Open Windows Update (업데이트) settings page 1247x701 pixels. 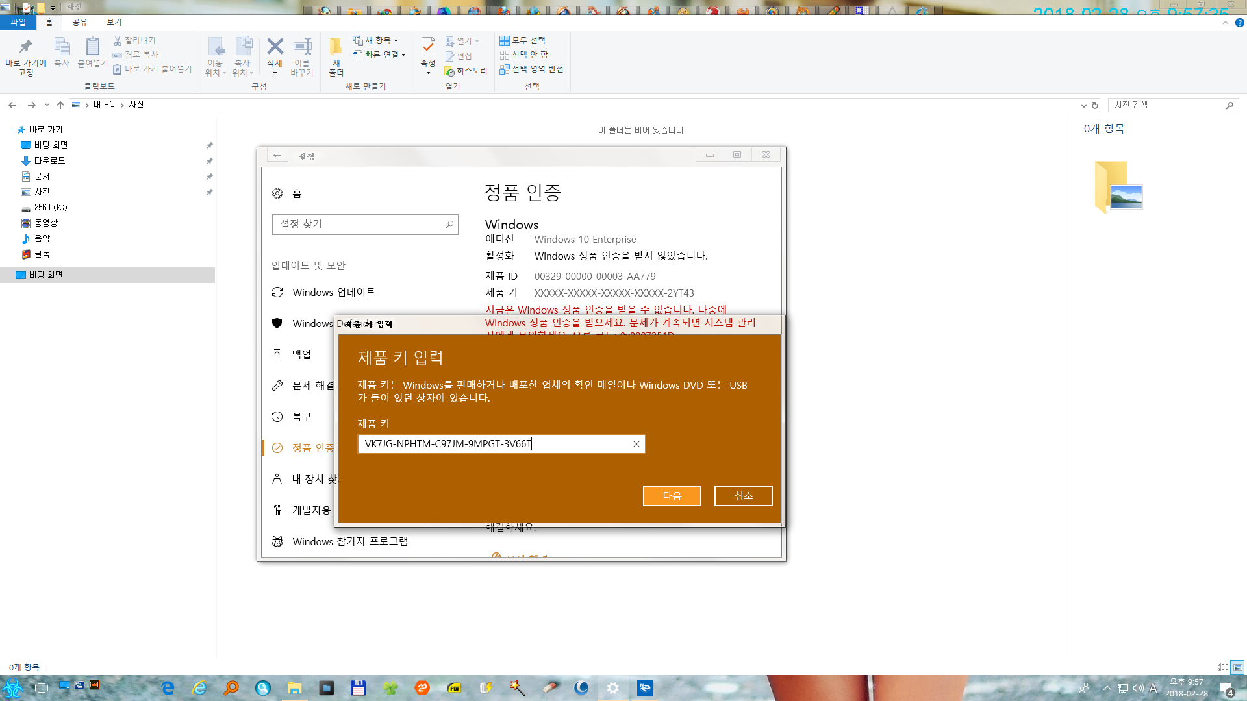(323, 293)
